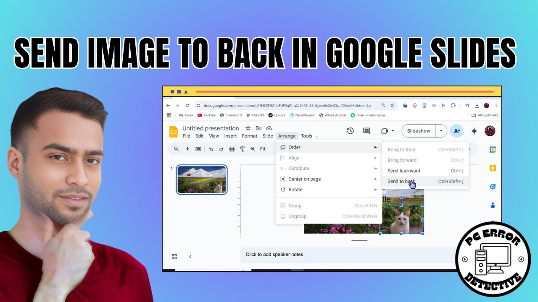Select slide 1 thumbnail in filmstrip
538x302 pixels.
click(202, 180)
